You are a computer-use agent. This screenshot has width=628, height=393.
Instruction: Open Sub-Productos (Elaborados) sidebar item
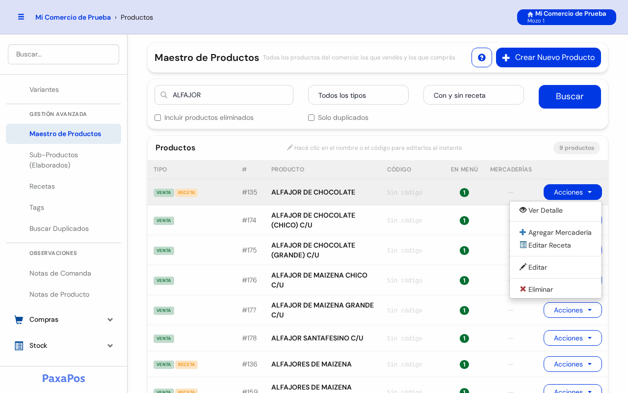(x=63, y=160)
